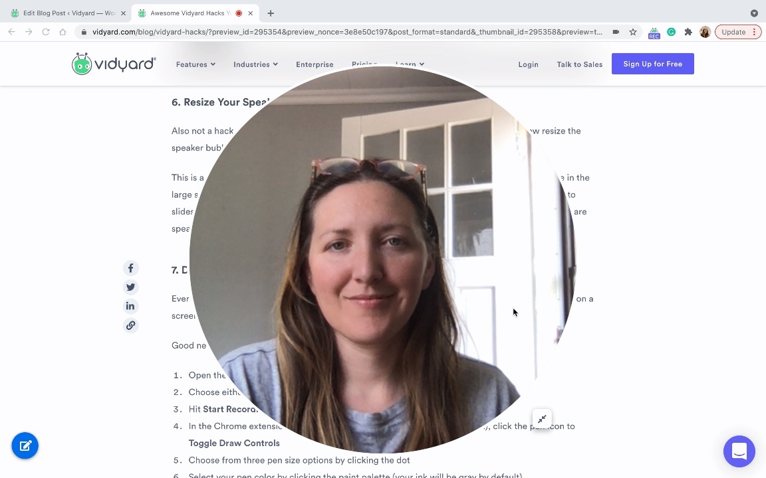The width and height of the screenshot is (766, 478).
Task: Go to the browser home page icon
Action: [63, 32]
